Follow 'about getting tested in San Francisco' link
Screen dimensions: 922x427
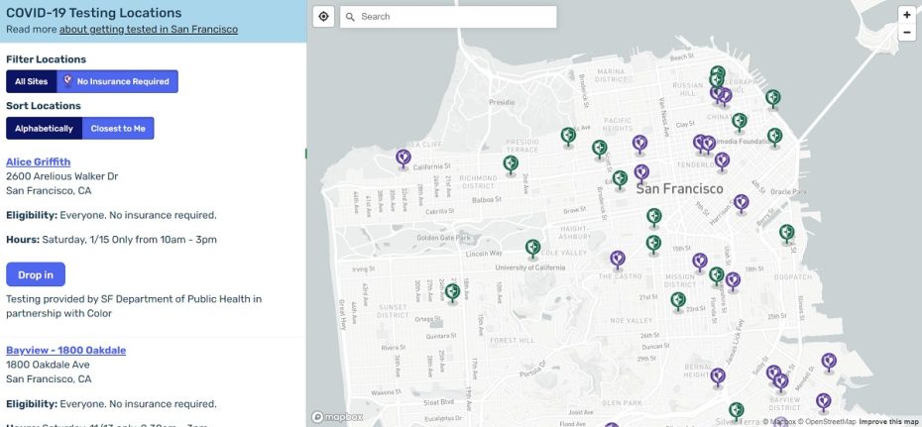click(x=148, y=30)
